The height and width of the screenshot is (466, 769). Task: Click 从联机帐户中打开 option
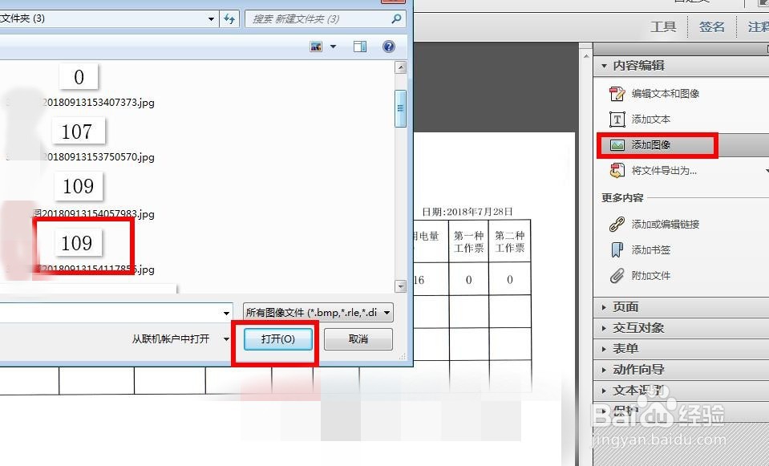[171, 339]
